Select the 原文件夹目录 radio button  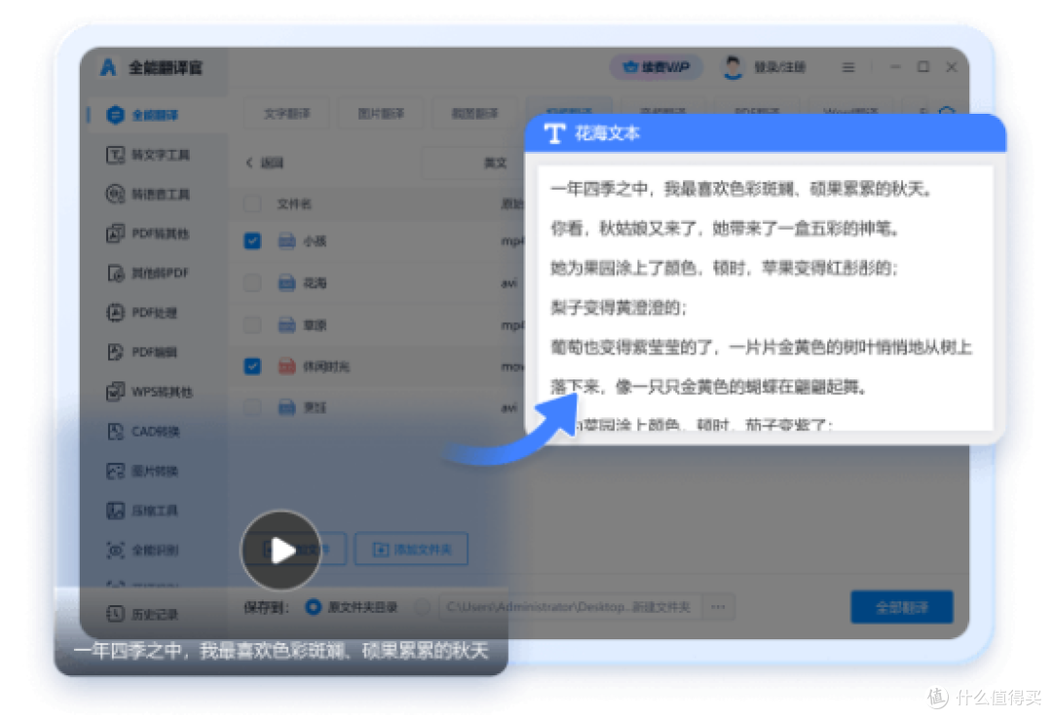point(313,607)
